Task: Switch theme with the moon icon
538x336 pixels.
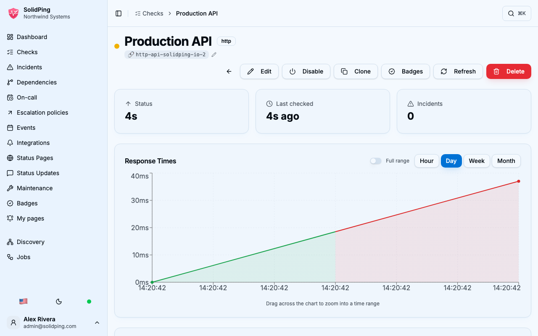Action: [x=59, y=302]
